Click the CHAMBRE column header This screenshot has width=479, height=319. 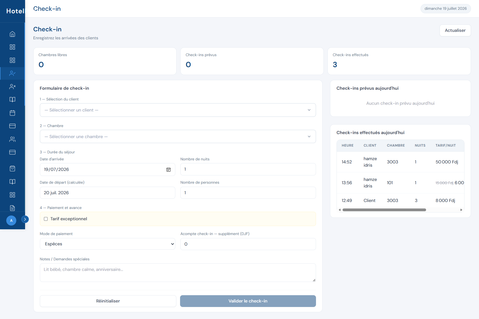[x=396, y=146]
